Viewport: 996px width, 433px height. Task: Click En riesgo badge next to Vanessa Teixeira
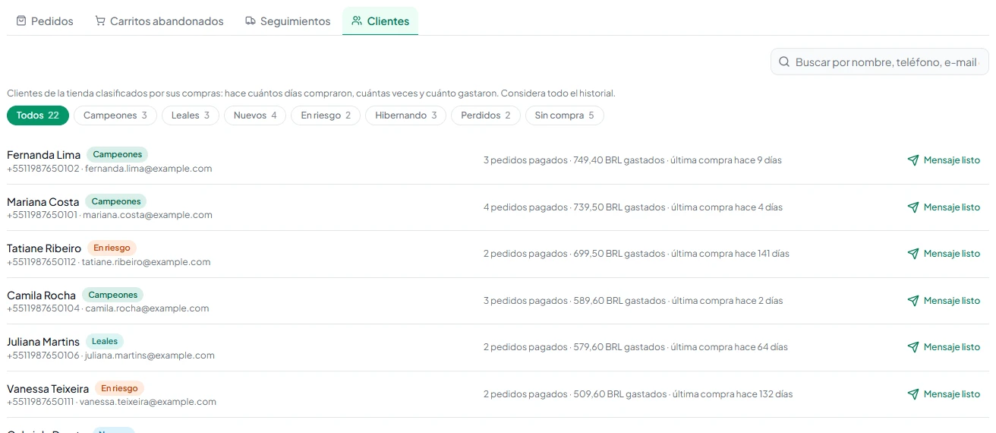tap(119, 388)
